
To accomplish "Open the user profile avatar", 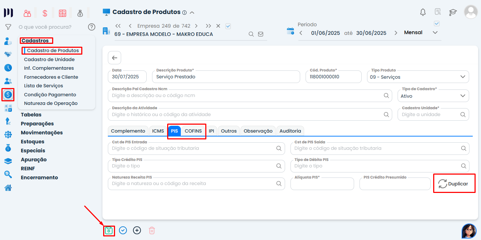I will 471,12.
